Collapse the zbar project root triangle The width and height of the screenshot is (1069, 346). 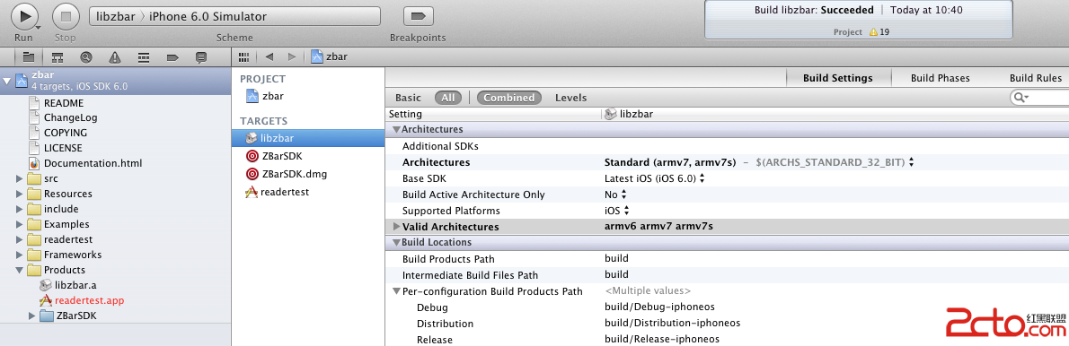coord(7,81)
